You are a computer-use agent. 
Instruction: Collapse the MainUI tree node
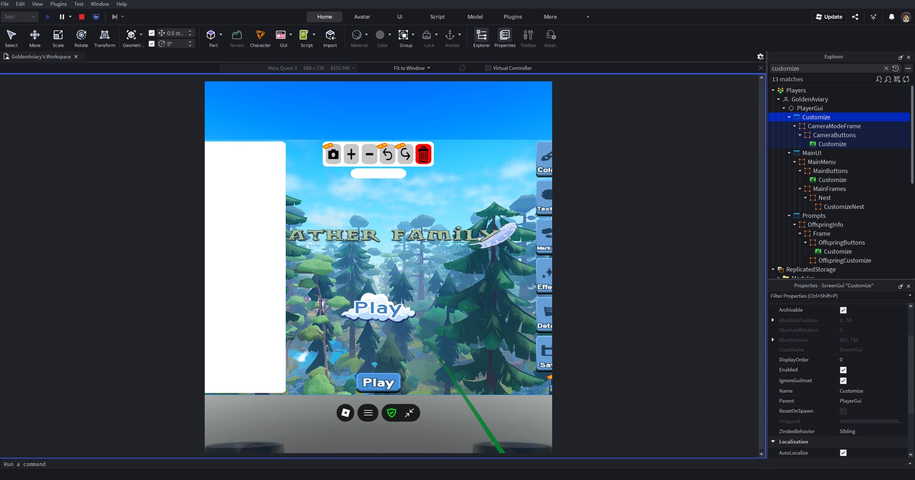coord(789,153)
